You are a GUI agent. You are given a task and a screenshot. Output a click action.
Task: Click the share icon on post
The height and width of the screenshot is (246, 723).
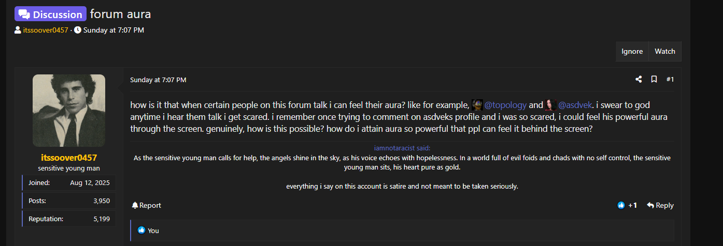pos(639,80)
